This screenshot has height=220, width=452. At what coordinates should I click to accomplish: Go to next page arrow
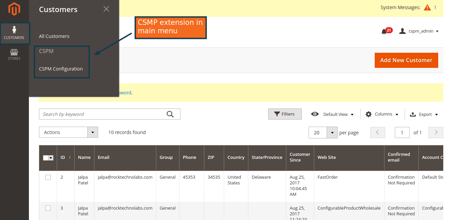pyautogui.click(x=436, y=132)
